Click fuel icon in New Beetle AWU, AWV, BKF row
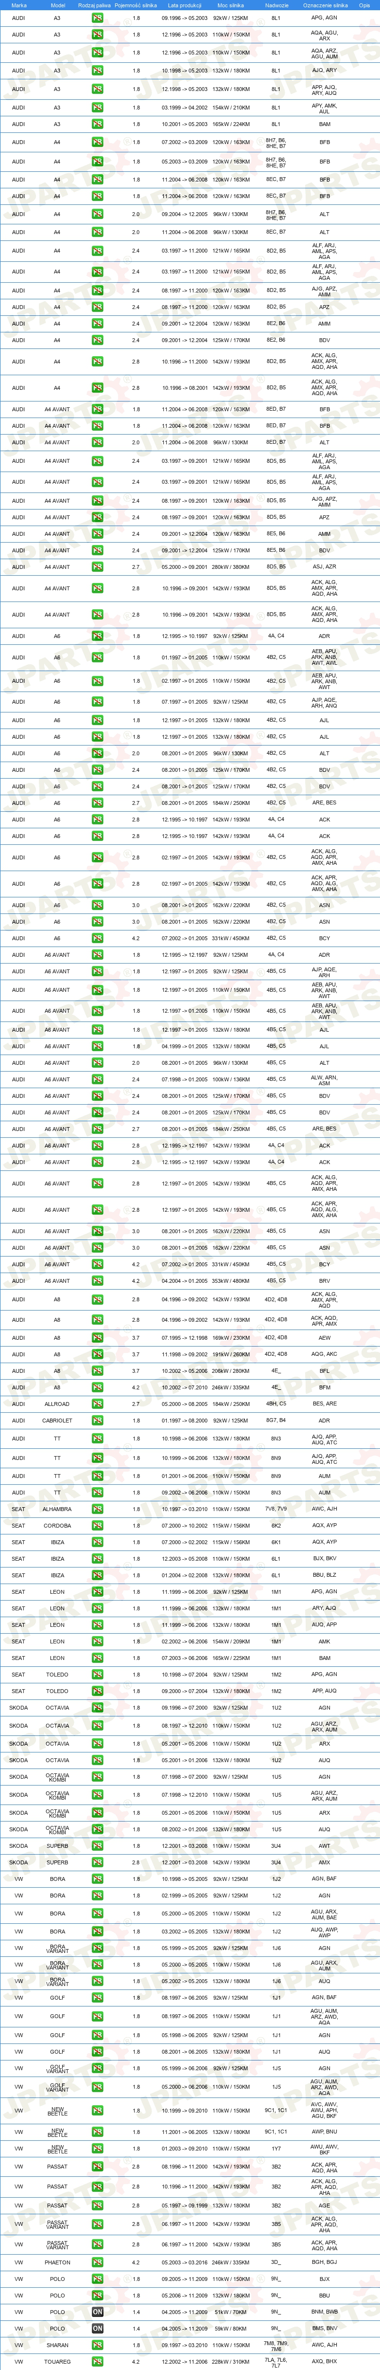This screenshot has height=2370, width=380. tap(97, 2149)
